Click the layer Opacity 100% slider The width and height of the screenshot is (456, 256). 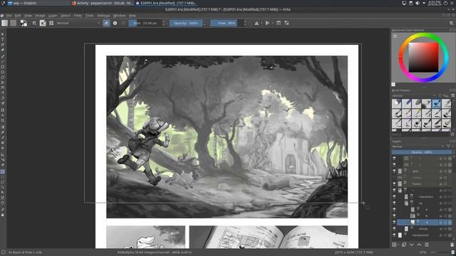coord(422,152)
